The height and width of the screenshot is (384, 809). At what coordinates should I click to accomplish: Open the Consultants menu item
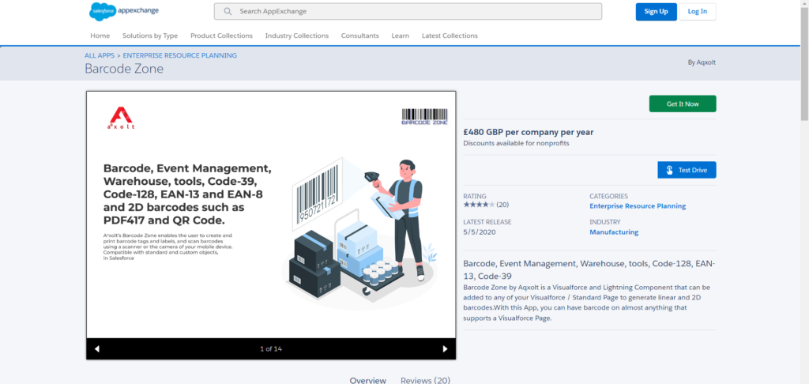tap(359, 36)
